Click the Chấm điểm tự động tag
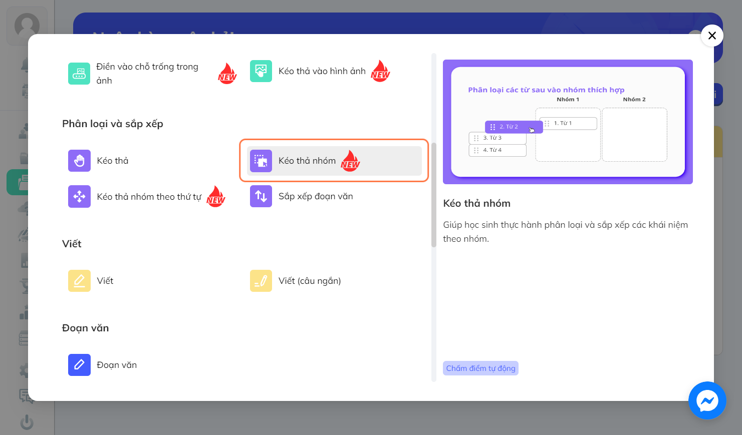Image resolution: width=742 pixels, height=435 pixels. pyautogui.click(x=480, y=368)
